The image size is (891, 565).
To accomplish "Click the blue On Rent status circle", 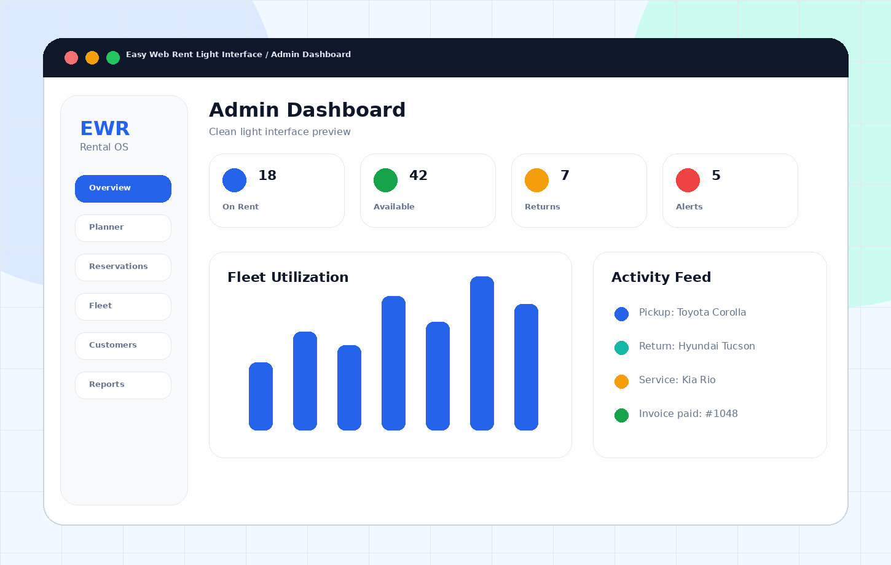I will (234, 180).
